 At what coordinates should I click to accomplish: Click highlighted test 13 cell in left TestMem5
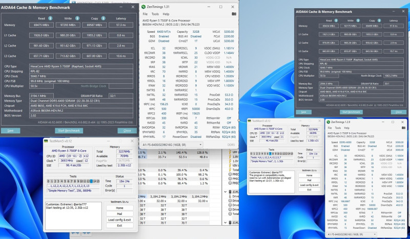pos(91,181)
